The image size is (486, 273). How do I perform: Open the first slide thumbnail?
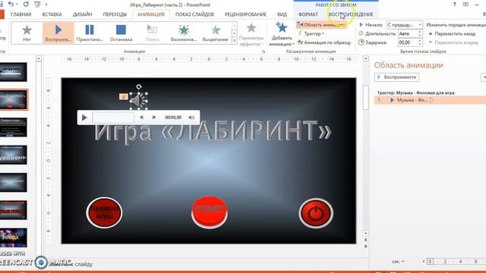coord(14,72)
